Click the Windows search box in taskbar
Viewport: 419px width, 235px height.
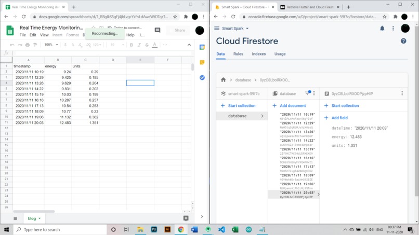coord(60,229)
